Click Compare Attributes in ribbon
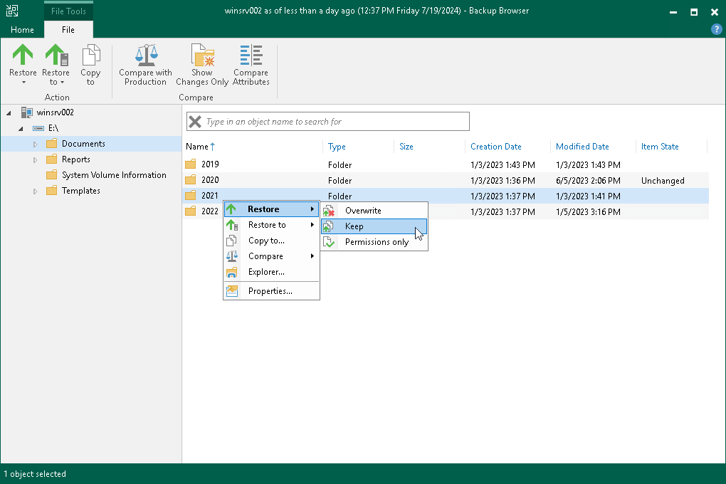 pyautogui.click(x=251, y=63)
